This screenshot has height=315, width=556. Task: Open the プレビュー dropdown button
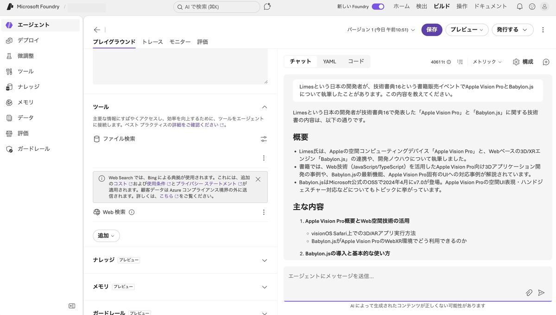coord(467,30)
